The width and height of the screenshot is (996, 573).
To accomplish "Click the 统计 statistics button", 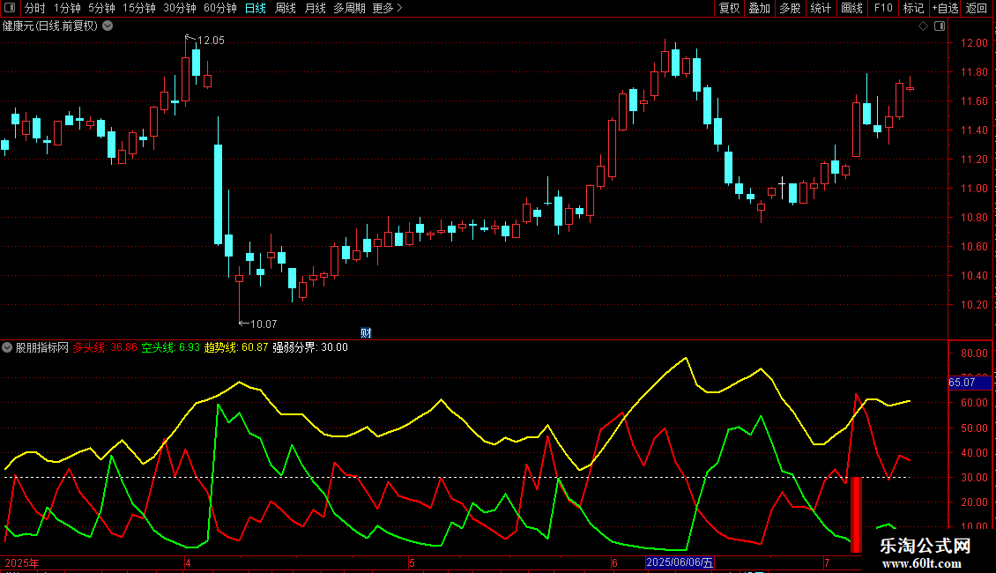I will click(x=821, y=8).
